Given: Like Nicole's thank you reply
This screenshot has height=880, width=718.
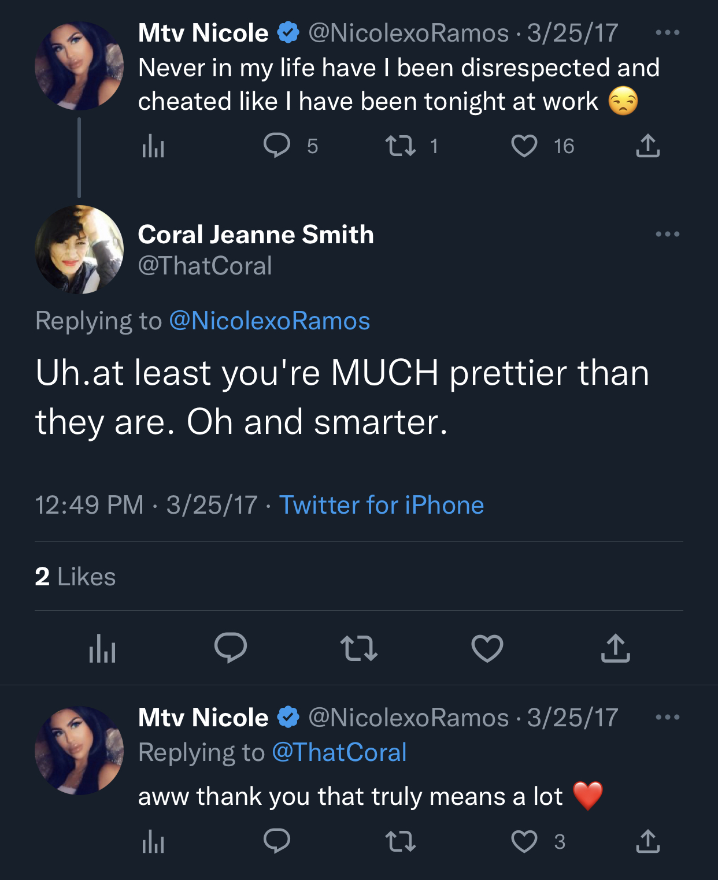Looking at the screenshot, I should [524, 841].
